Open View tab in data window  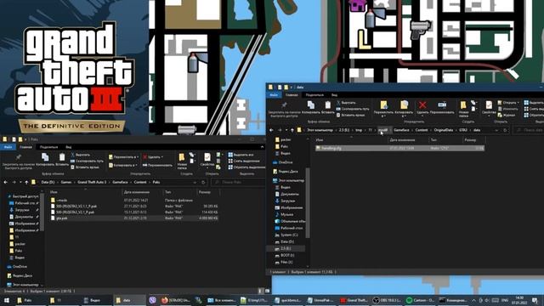tap(334, 94)
